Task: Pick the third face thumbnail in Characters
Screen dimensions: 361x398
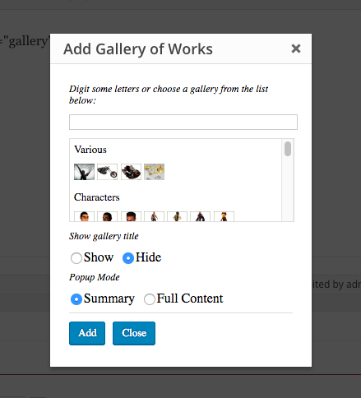Action: [x=131, y=216]
